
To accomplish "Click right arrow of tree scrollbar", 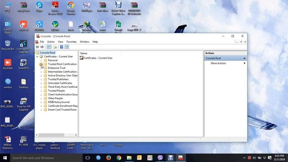I will pyautogui.click(x=76, y=135).
